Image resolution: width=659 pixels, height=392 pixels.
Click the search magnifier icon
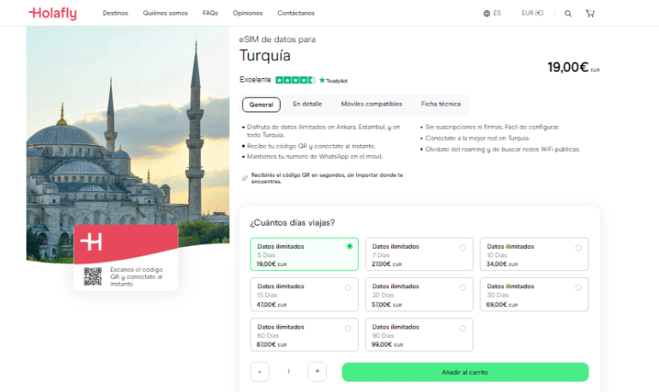point(568,14)
